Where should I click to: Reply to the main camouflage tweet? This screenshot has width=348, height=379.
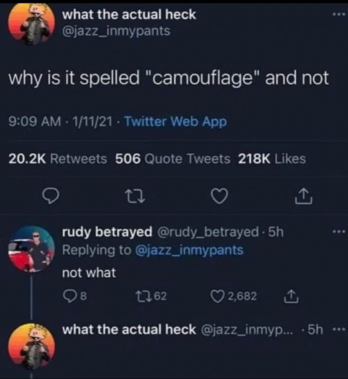(x=50, y=196)
